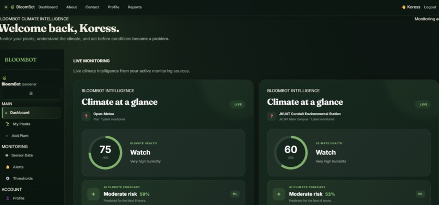The width and height of the screenshot is (439, 205).
Task: Click the sparkle icon by Moderate risk 59%
Action: click(x=93, y=194)
